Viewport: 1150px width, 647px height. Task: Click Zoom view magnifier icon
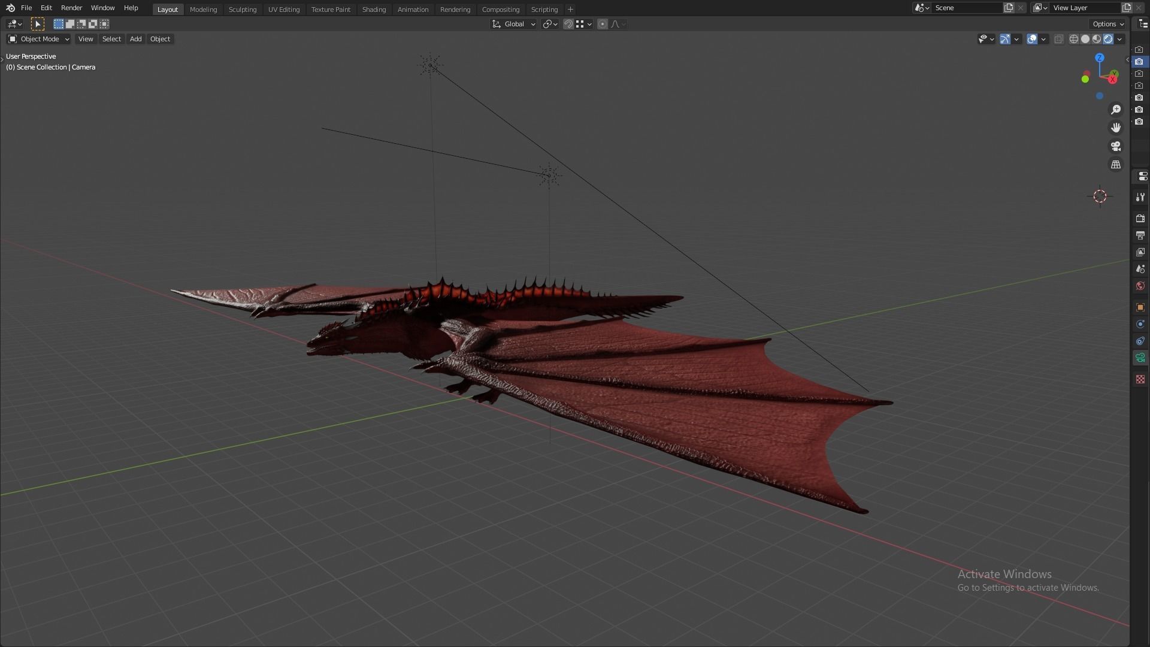[1116, 110]
